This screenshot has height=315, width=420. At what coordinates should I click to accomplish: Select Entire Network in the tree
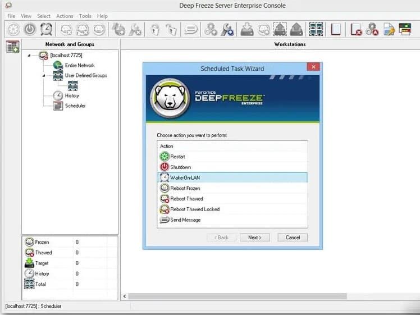(x=79, y=65)
